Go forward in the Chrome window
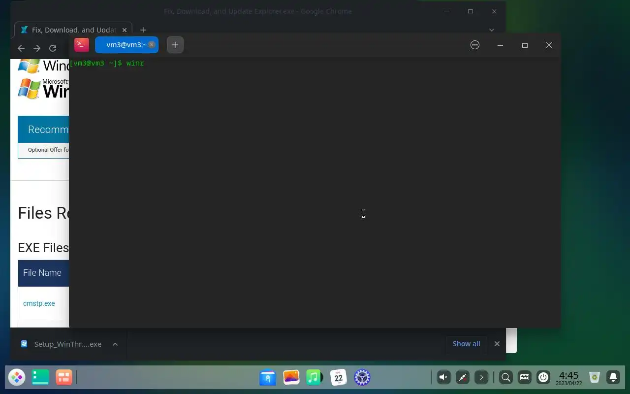 [37, 48]
